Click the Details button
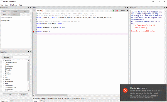Viewport: 167px width, 102px height. click(24, 95)
